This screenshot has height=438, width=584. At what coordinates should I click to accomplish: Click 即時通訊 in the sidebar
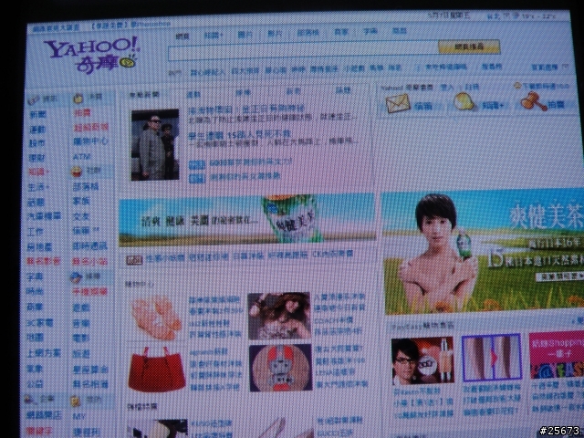89,245
